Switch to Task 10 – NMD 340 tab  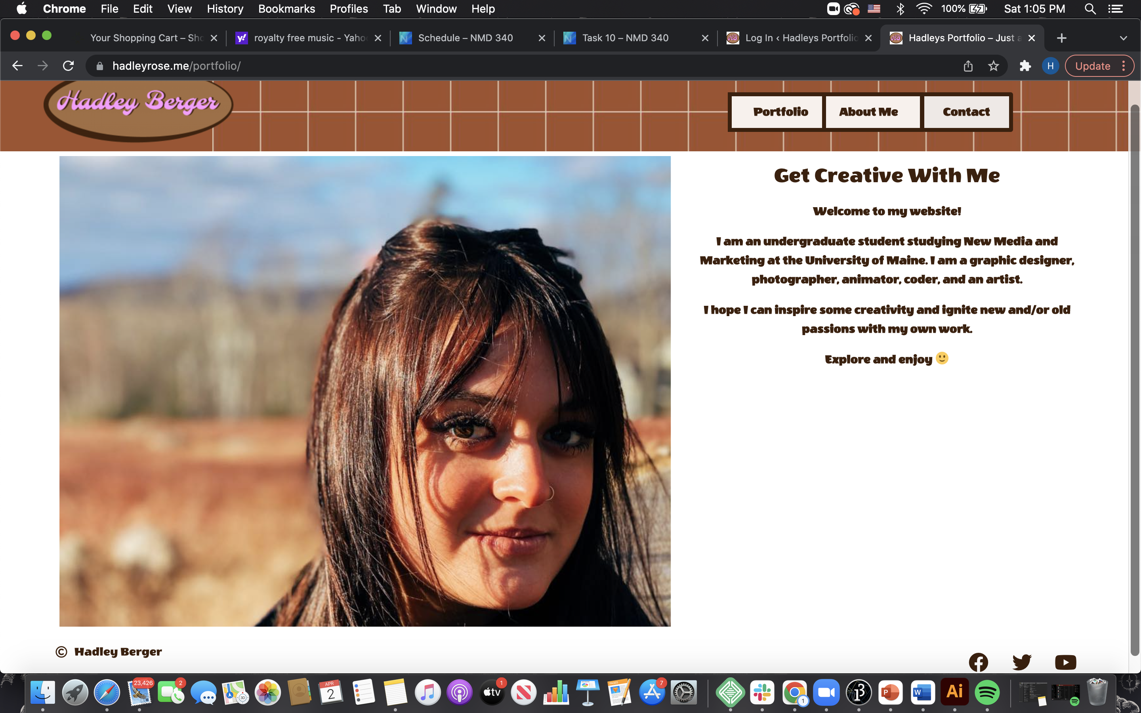click(x=625, y=38)
